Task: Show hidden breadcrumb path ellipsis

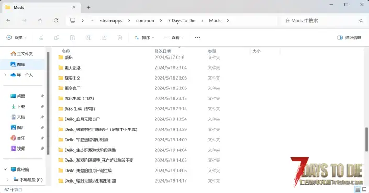Action: (x=93, y=20)
